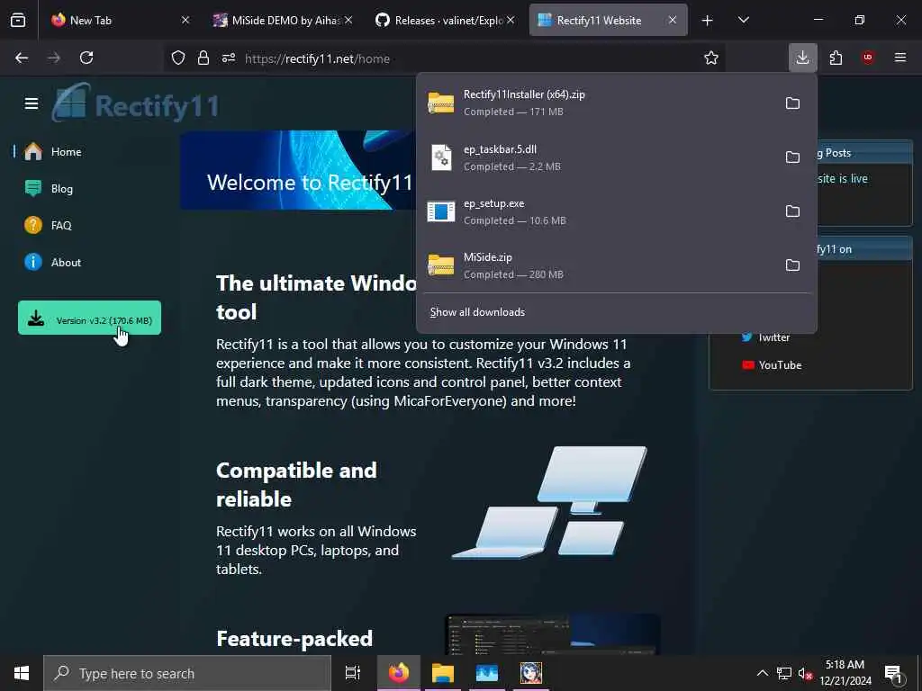The width and height of the screenshot is (922, 691).
Task: Open the network status tray icon
Action: click(x=784, y=673)
